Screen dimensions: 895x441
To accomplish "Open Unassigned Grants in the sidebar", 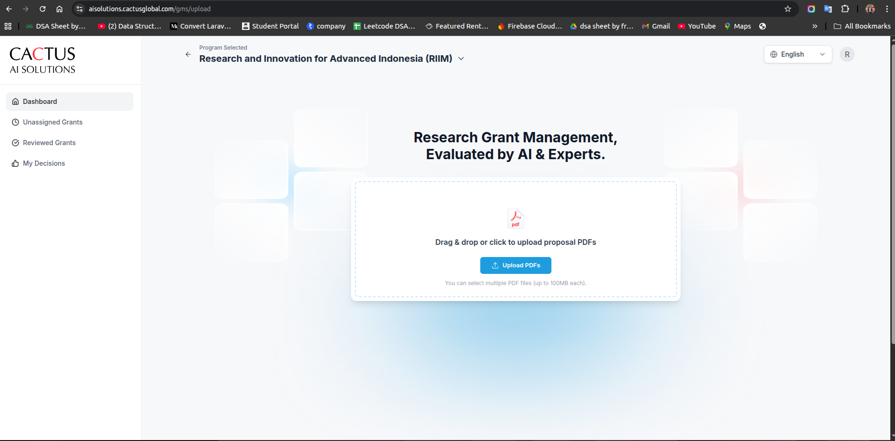I will 52,122.
